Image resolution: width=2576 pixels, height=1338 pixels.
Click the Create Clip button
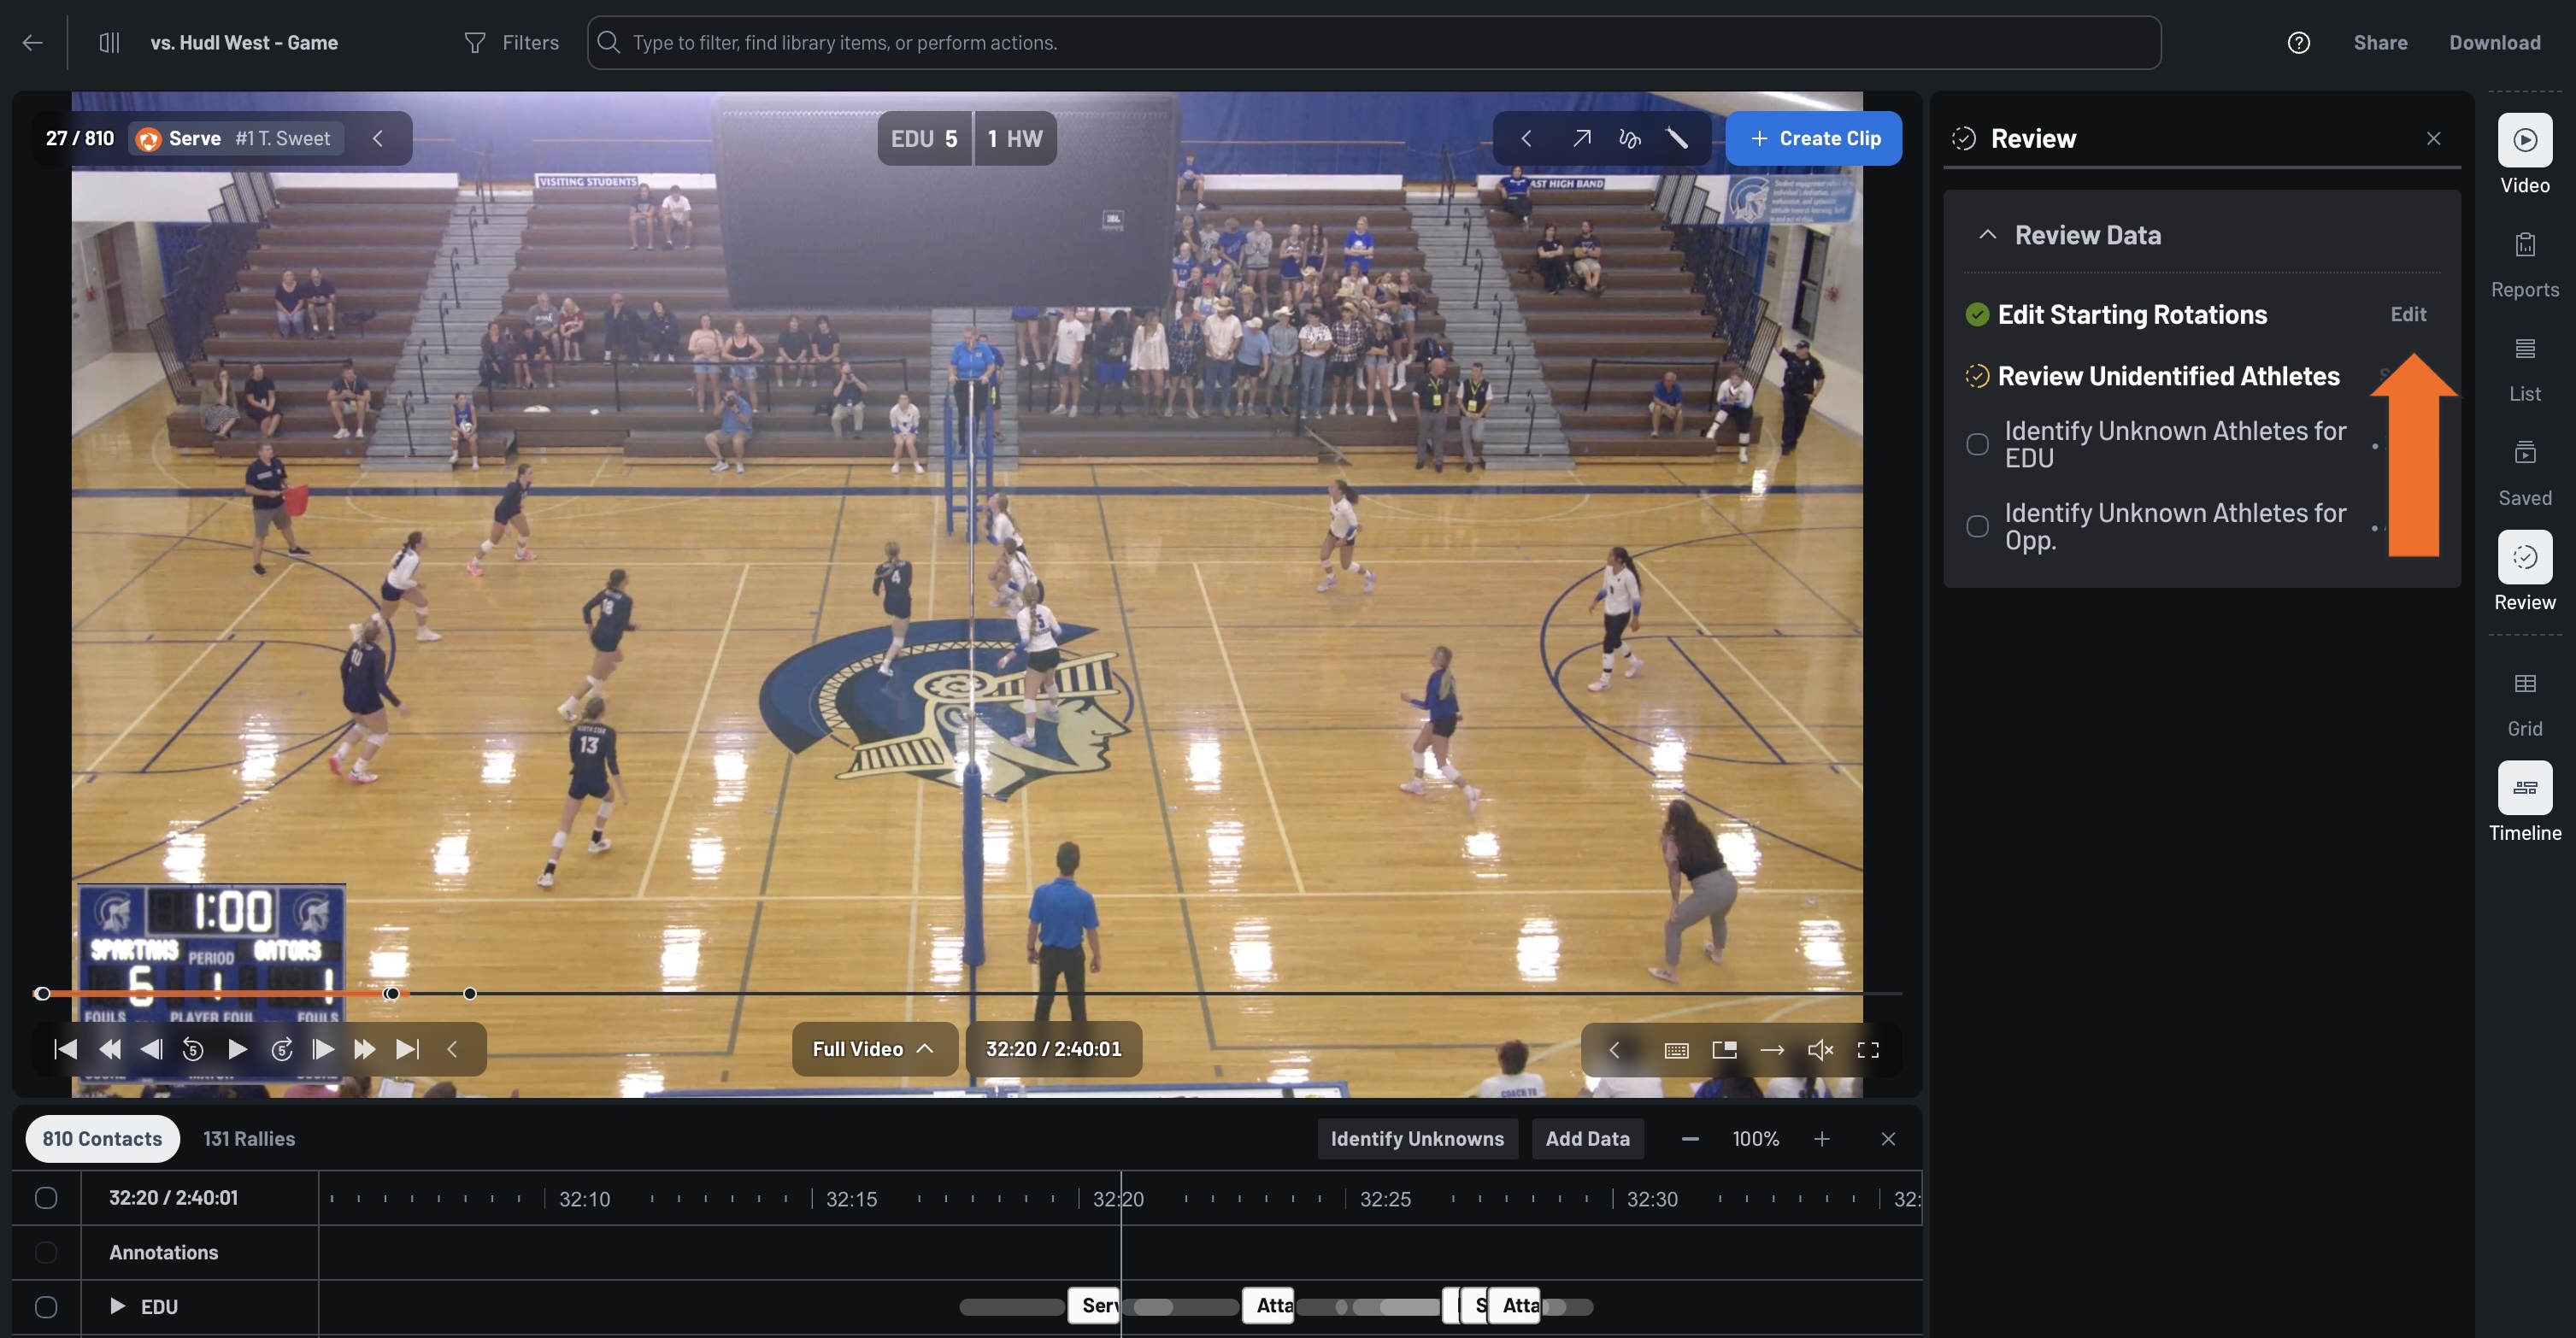[x=1814, y=139]
